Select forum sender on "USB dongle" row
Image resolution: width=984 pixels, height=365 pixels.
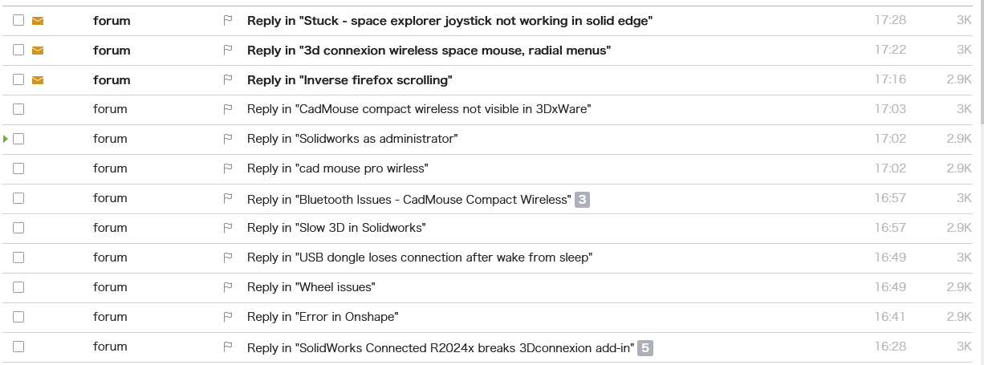point(110,258)
